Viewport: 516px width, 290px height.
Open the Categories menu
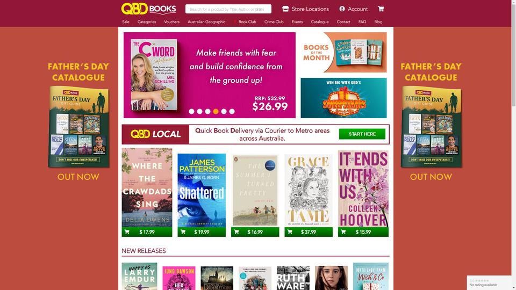point(147,21)
